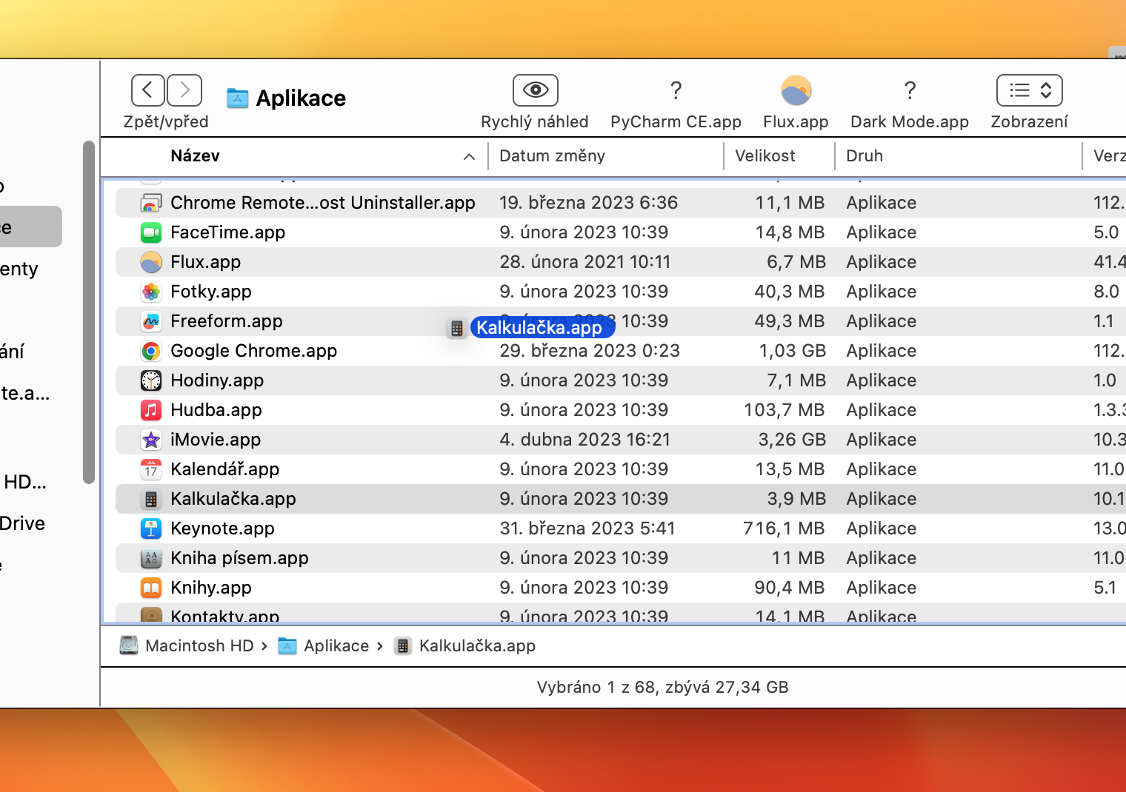1126x792 pixels.
Task: Select the highlighted sidebar item
Action: (x=30, y=226)
